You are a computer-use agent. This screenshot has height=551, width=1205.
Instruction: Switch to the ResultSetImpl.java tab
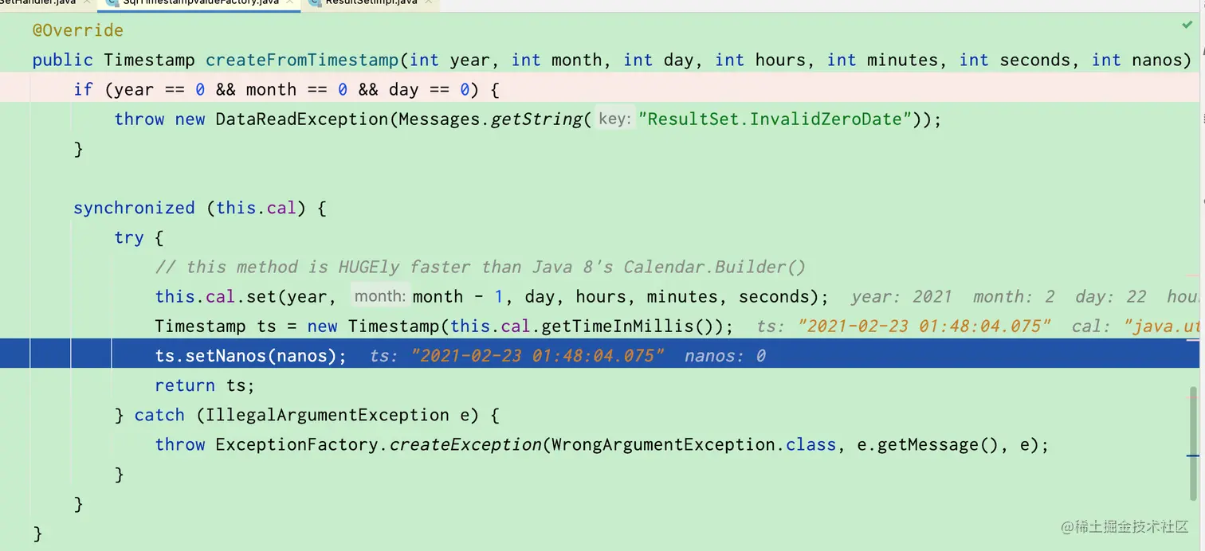point(371,3)
